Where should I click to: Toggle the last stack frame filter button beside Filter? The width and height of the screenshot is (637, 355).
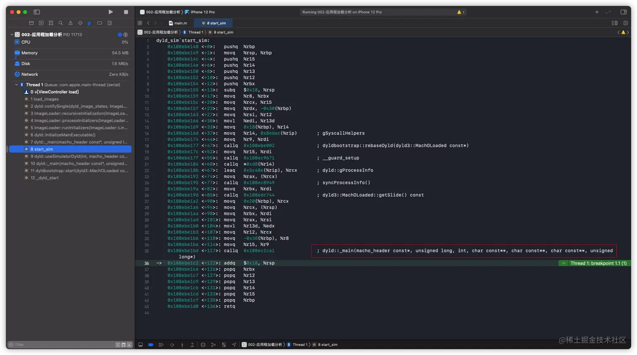[x=129, y=345]
